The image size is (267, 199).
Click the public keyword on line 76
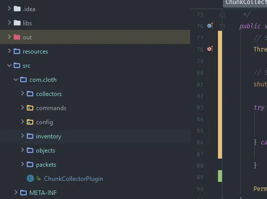tap(250, 26)
